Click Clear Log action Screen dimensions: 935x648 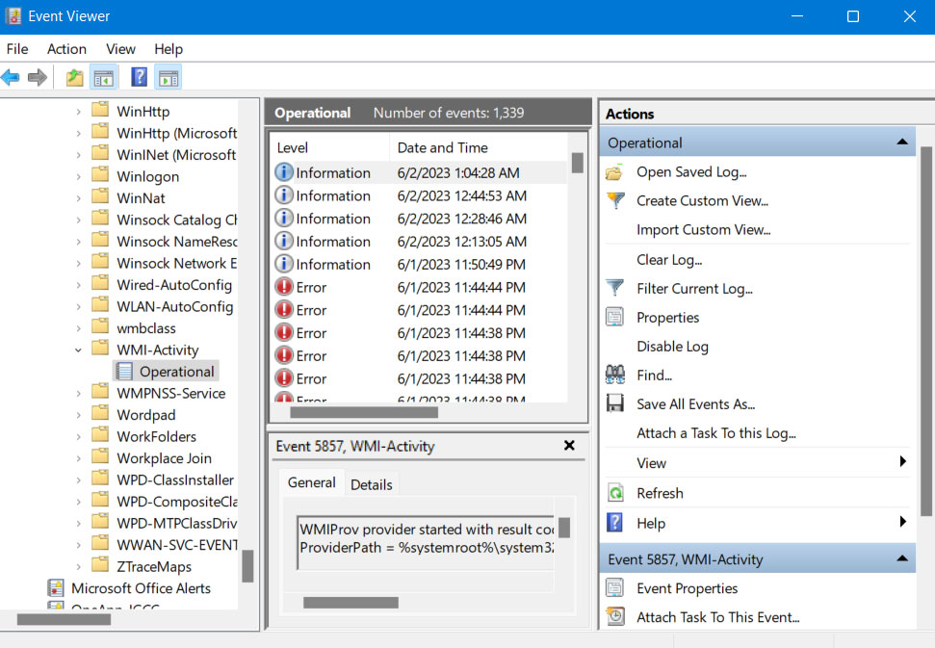pos(669,259)
